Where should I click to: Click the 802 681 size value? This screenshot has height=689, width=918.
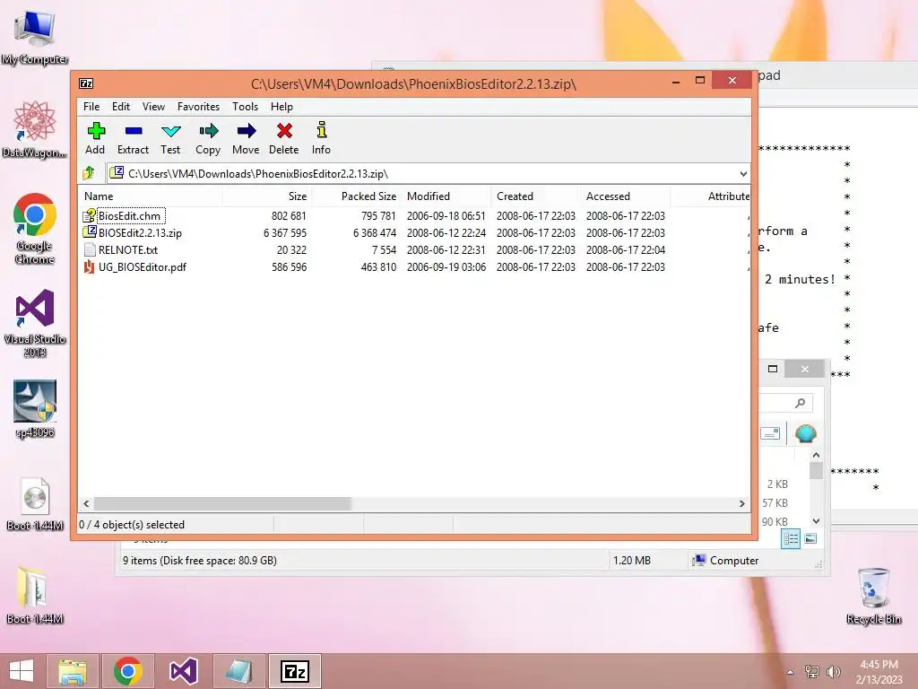[x=289, y=215]
